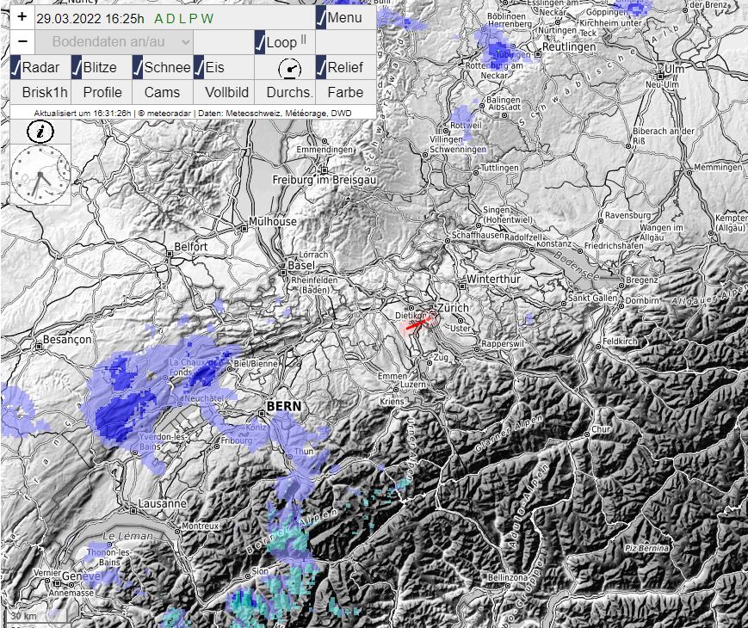Click the Konstanz label

553,243
